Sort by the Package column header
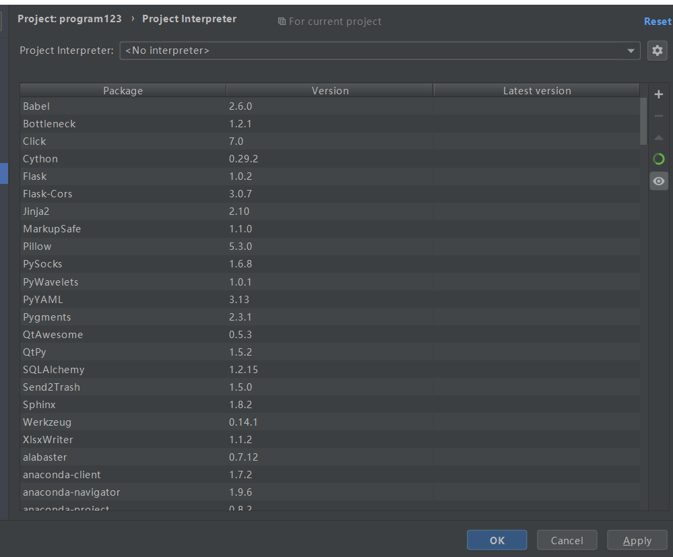The height and width of the screenshot is (557, 673). 123,90
